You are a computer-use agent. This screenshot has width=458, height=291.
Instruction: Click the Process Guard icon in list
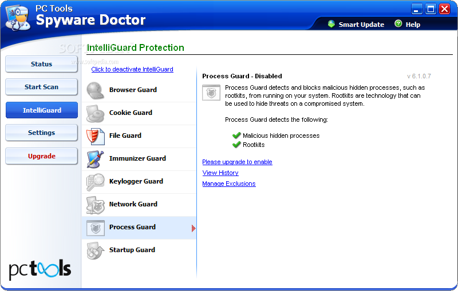pos(96,228)
